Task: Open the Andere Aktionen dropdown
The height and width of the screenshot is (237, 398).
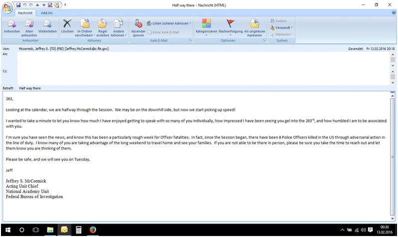Action: tap(118, 28)
